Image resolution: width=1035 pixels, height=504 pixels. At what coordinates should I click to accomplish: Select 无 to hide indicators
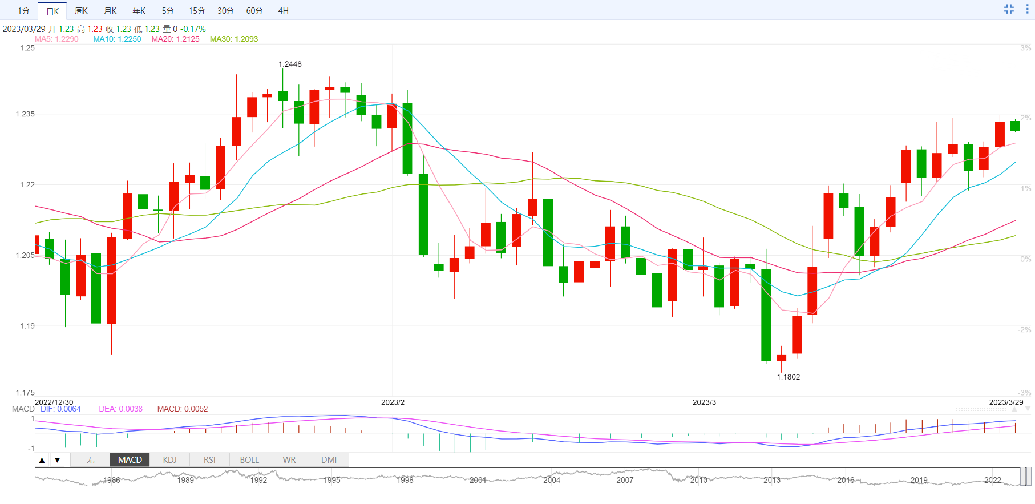(90, 460)
